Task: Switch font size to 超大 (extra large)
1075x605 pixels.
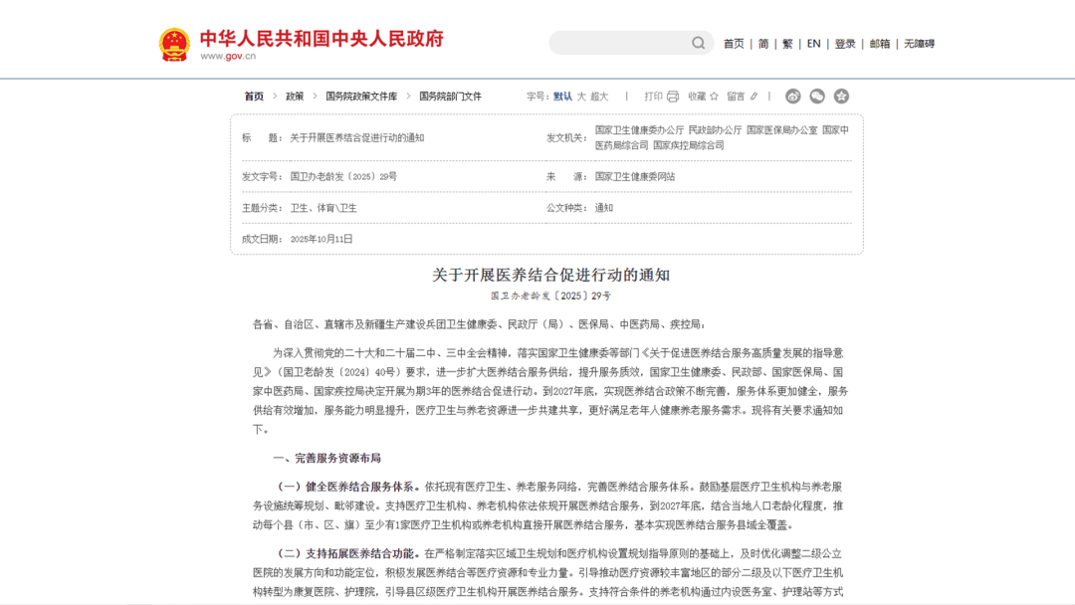Action: (x=599, y=97)
